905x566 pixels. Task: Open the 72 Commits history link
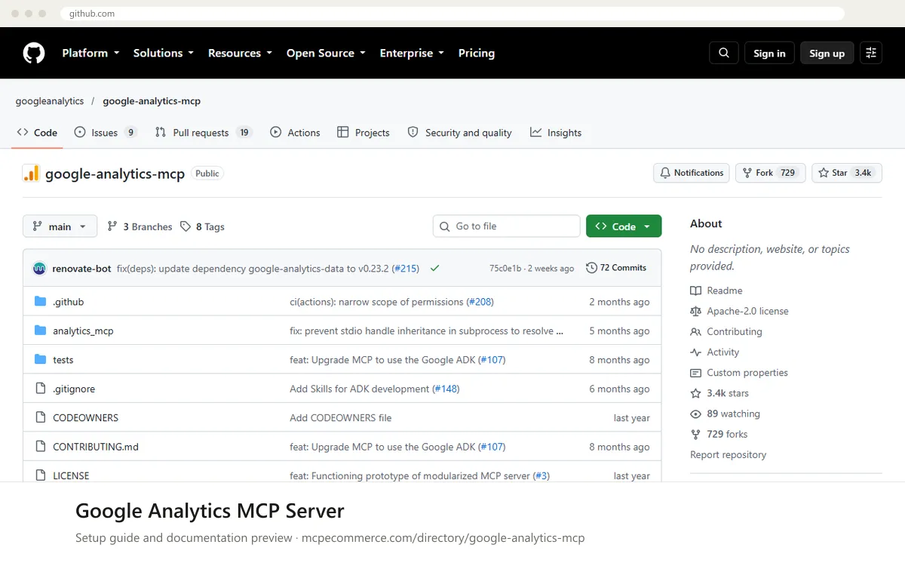616,268
